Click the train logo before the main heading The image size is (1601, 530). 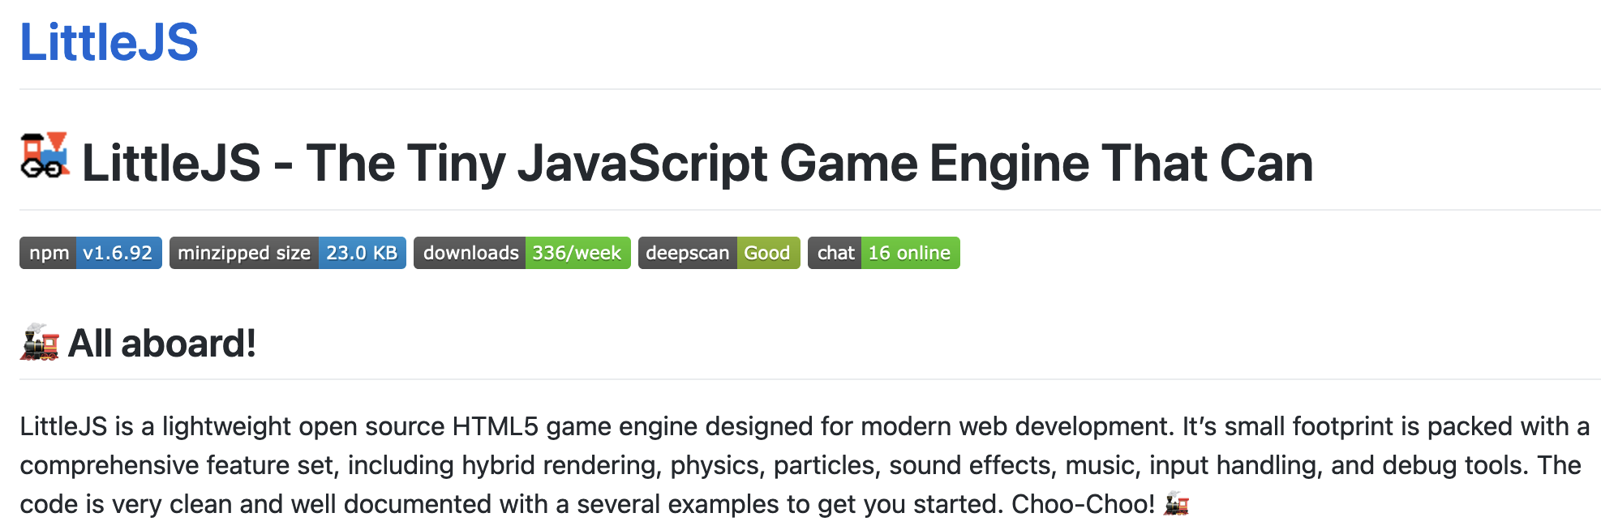pyautogui.click(x=45, y=155)
